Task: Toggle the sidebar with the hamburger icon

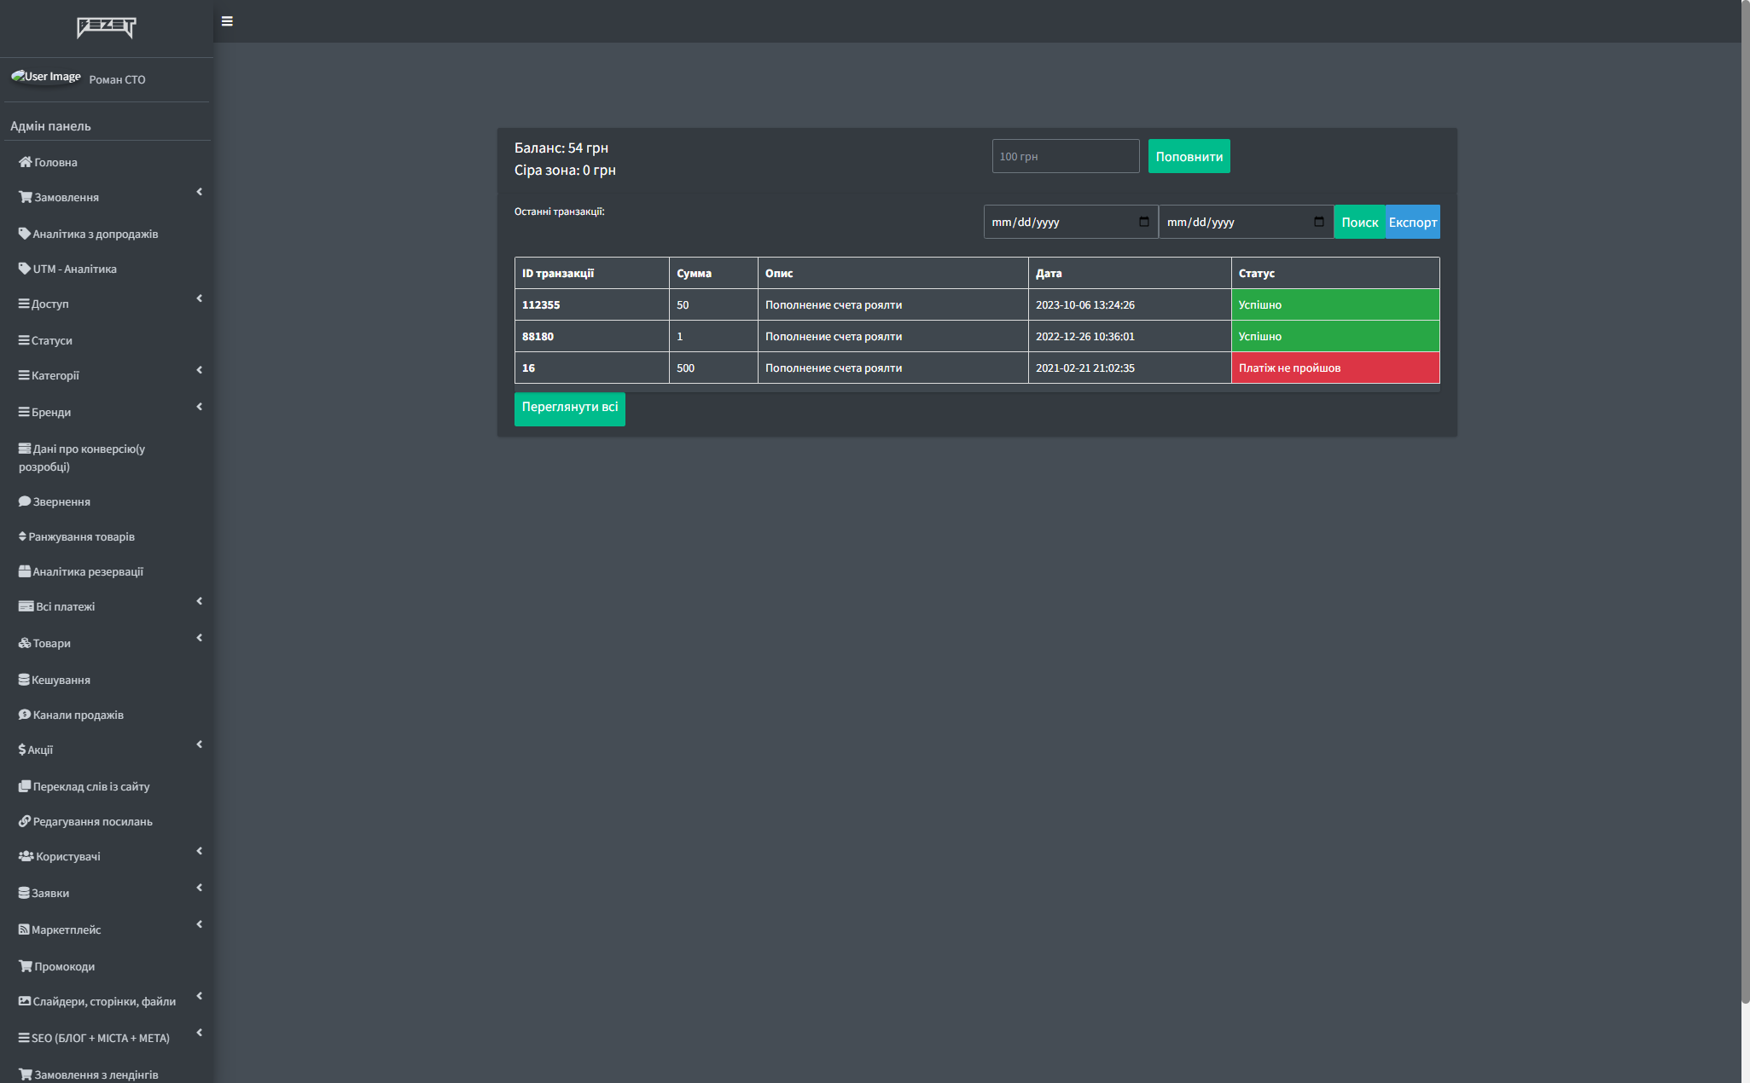Action: pos(227,21)
